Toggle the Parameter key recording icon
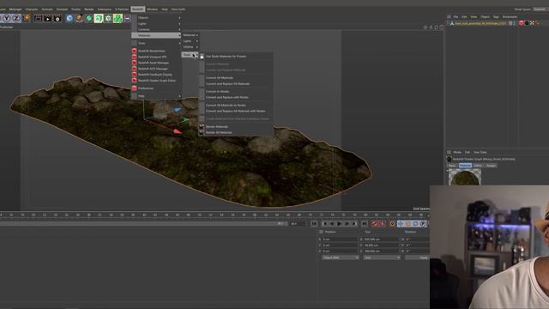Image resolution: width=549 pixels, height=309 pixels. 423,223
